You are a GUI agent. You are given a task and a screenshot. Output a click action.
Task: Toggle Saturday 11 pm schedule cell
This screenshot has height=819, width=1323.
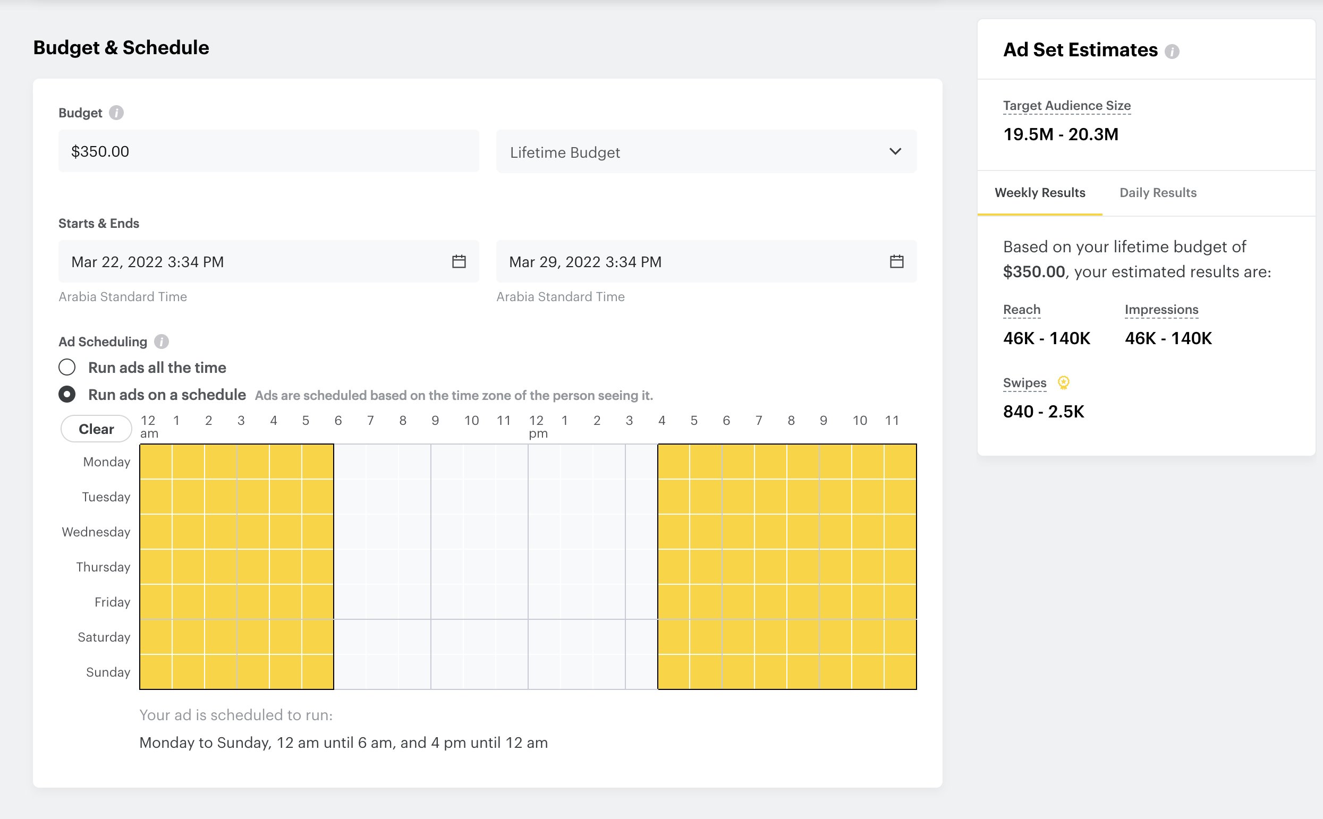point(901,637)
